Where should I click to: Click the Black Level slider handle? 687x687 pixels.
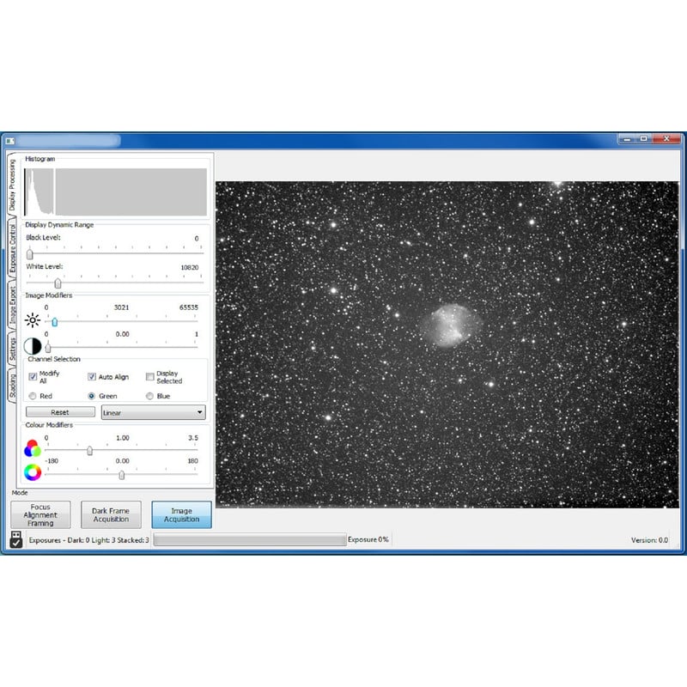(30, 253)
